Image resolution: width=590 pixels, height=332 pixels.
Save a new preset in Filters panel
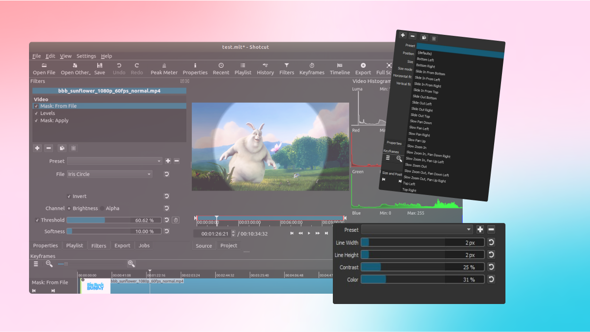(168, 161)
